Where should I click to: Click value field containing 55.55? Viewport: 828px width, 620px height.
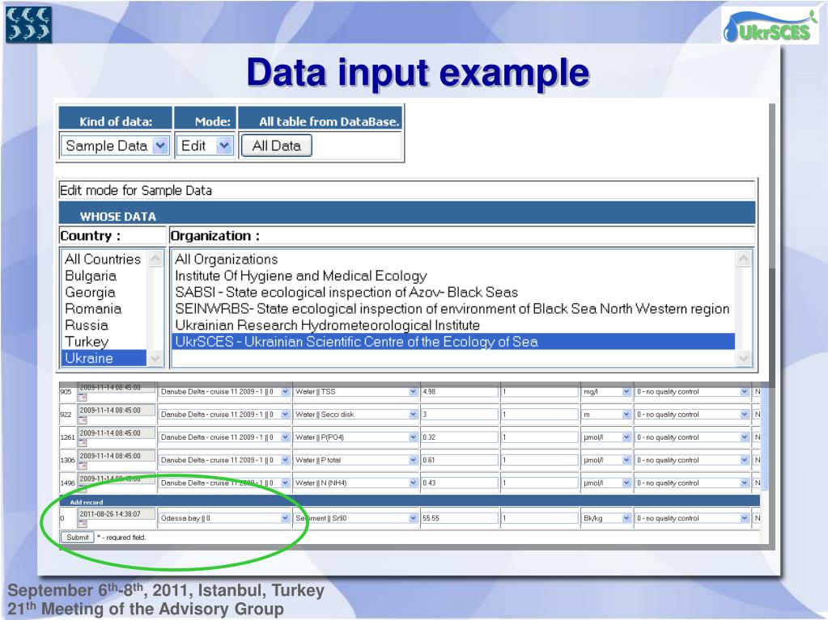pyautogui.click(x=460, y=518)
